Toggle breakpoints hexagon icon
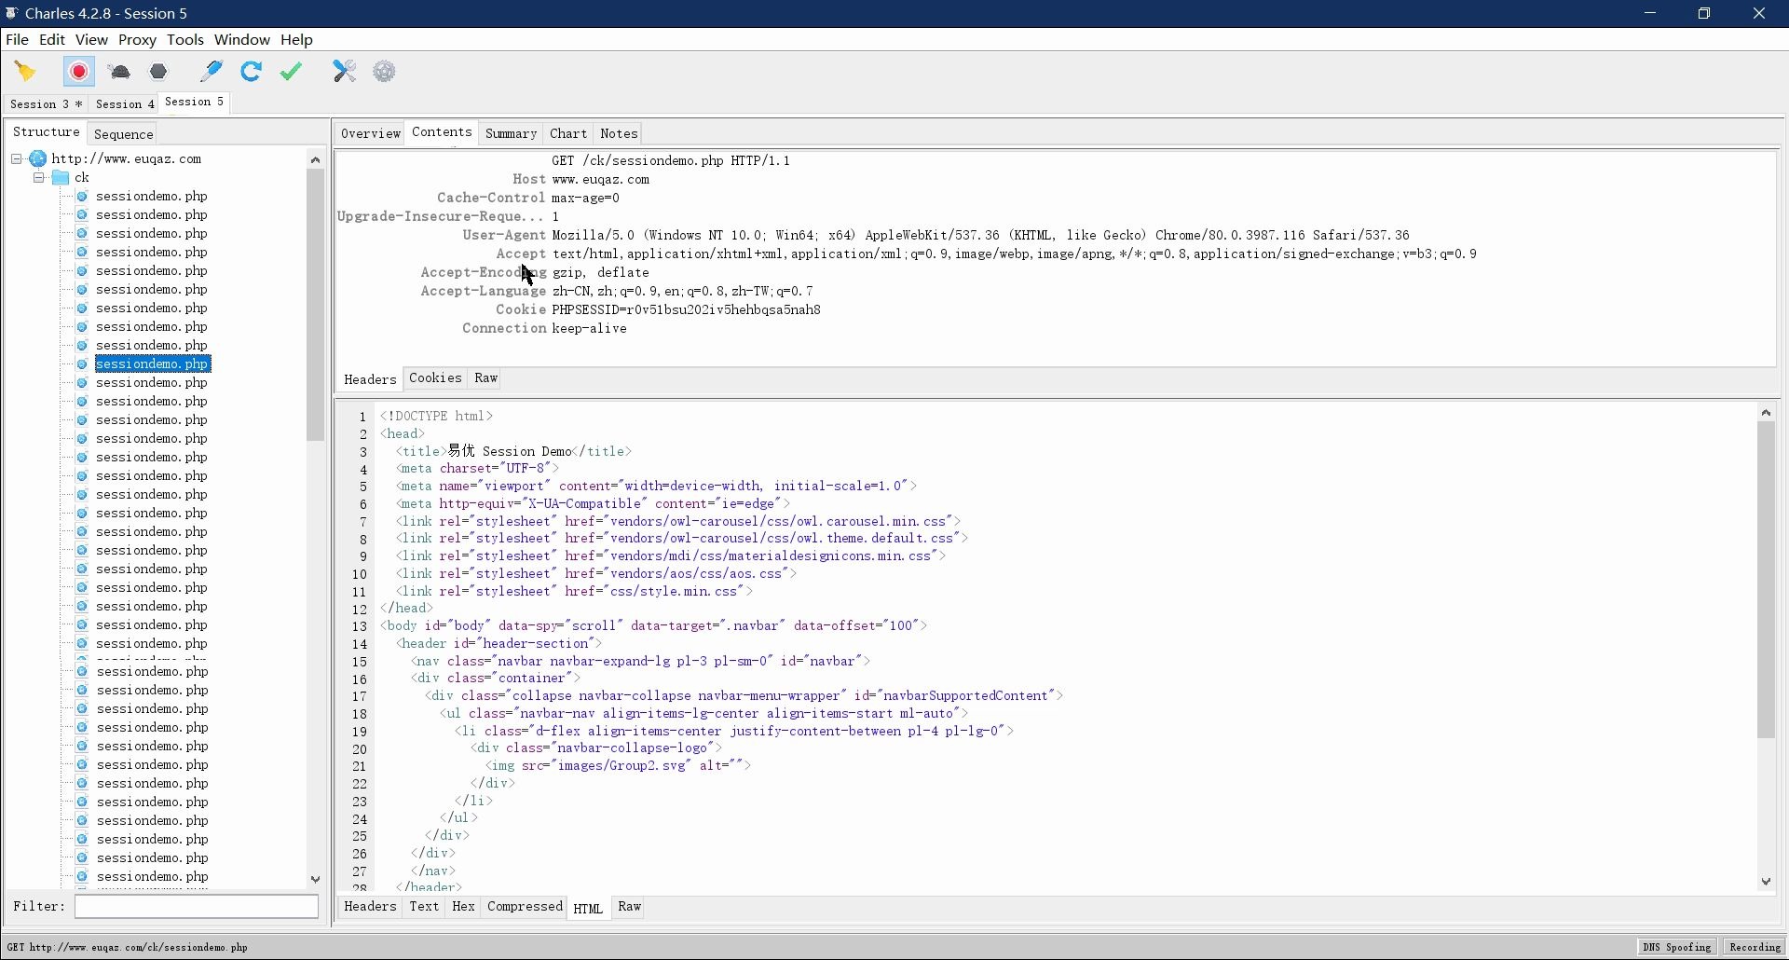 159,72
